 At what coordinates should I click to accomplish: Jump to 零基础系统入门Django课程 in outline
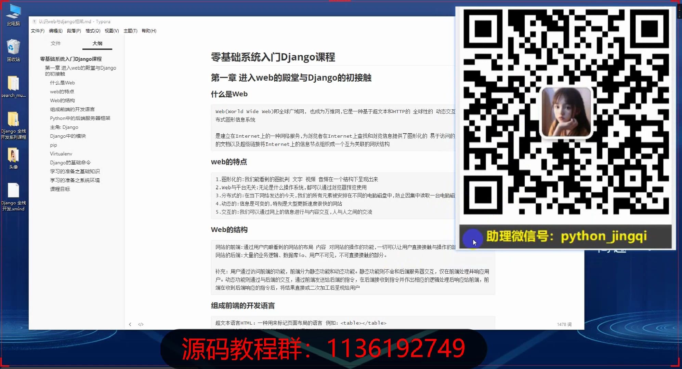71,59
